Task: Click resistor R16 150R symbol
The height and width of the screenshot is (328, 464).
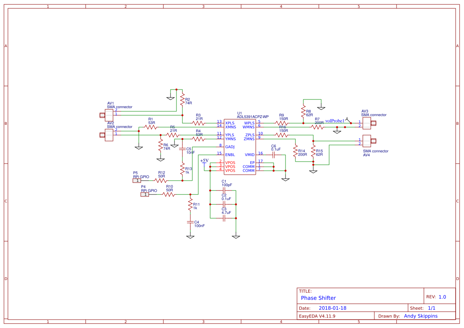Action: click(282, 134)
